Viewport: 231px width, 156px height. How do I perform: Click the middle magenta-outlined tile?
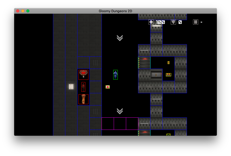(x=120, y=124)
